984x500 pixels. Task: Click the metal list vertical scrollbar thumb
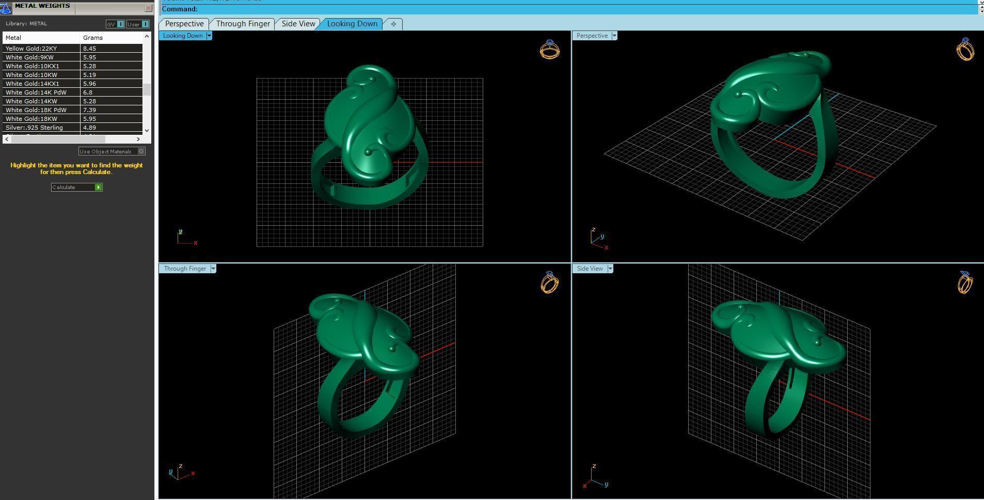147,90
